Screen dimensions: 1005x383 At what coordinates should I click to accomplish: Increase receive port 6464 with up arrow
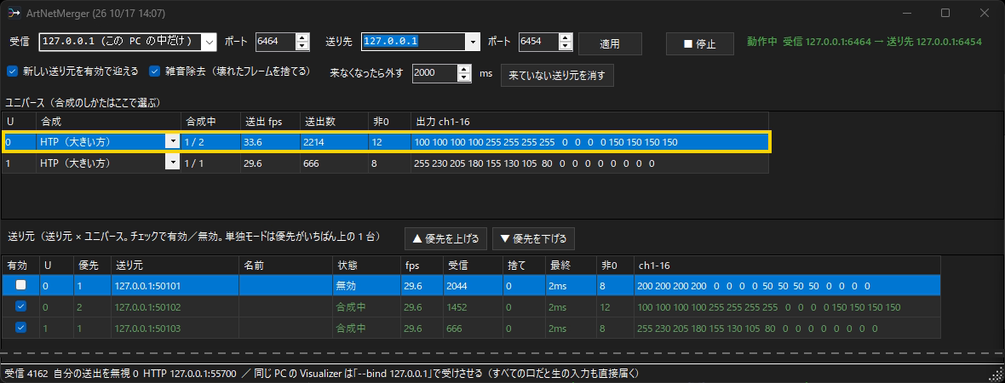point(301,37)
